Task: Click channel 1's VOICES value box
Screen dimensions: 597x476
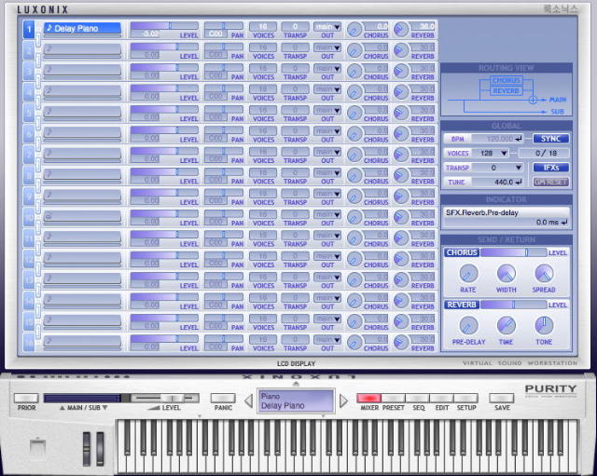Action: pos(263,27)
